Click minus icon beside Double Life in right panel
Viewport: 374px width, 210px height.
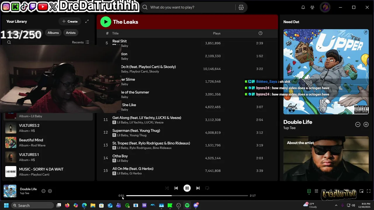click(358, 125)
